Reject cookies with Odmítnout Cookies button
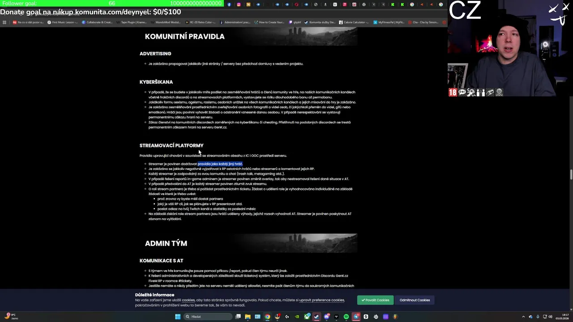 [x=415, y=300]
